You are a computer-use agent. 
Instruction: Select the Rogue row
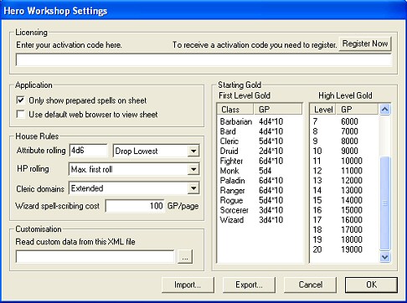pyautogui.click(x=260, y=200)
